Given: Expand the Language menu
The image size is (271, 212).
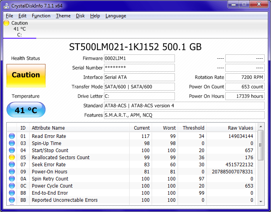Looking at the screenshot, I should point(116,16).
